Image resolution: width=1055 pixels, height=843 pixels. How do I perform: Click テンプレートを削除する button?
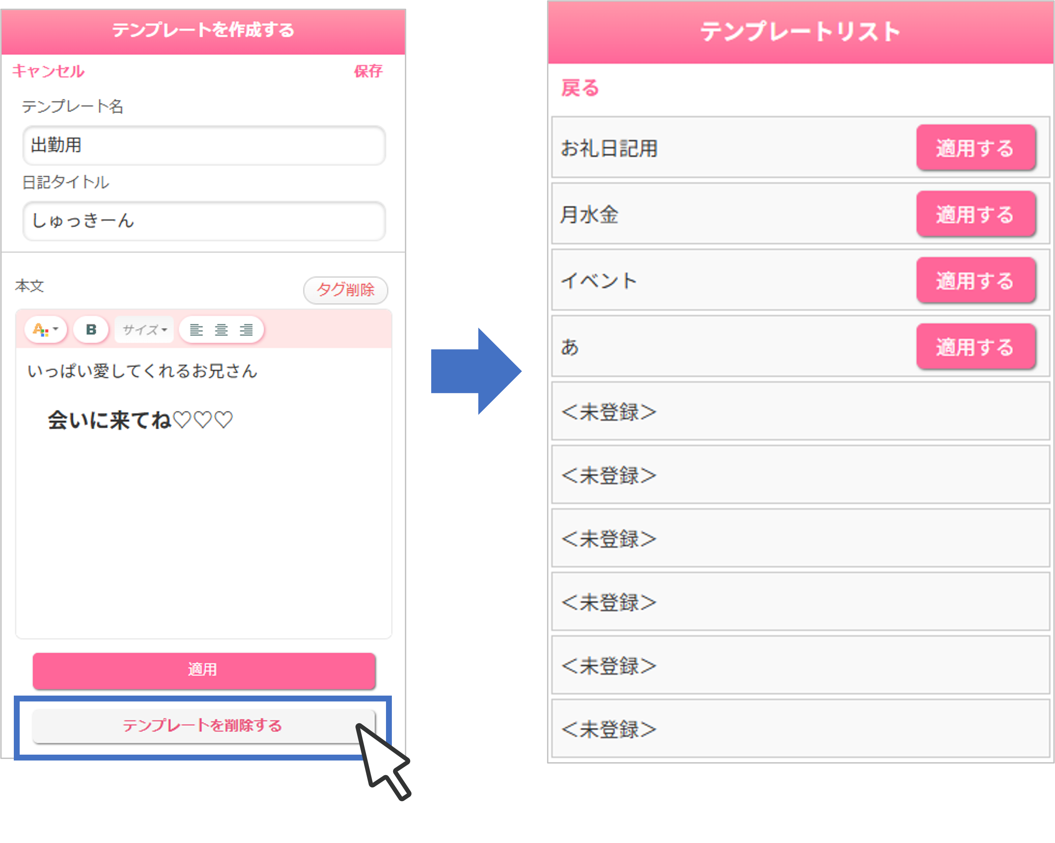pos(203,725)
